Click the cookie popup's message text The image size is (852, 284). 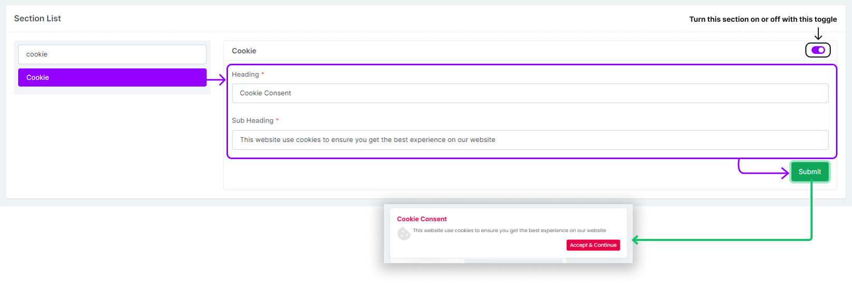click(509, 231)
